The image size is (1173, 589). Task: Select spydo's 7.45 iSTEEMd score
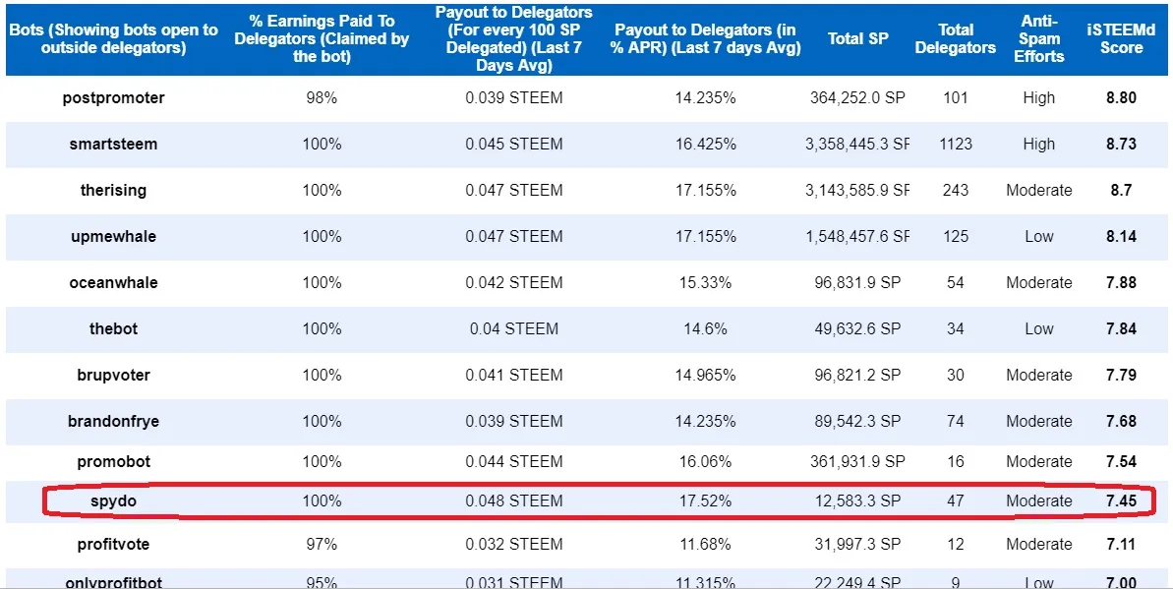coord(1122,501)
